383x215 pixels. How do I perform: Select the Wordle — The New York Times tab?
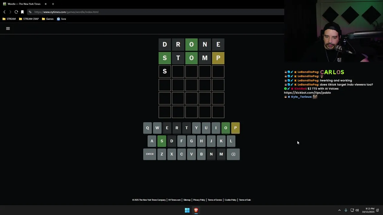(x=24, y=4)
